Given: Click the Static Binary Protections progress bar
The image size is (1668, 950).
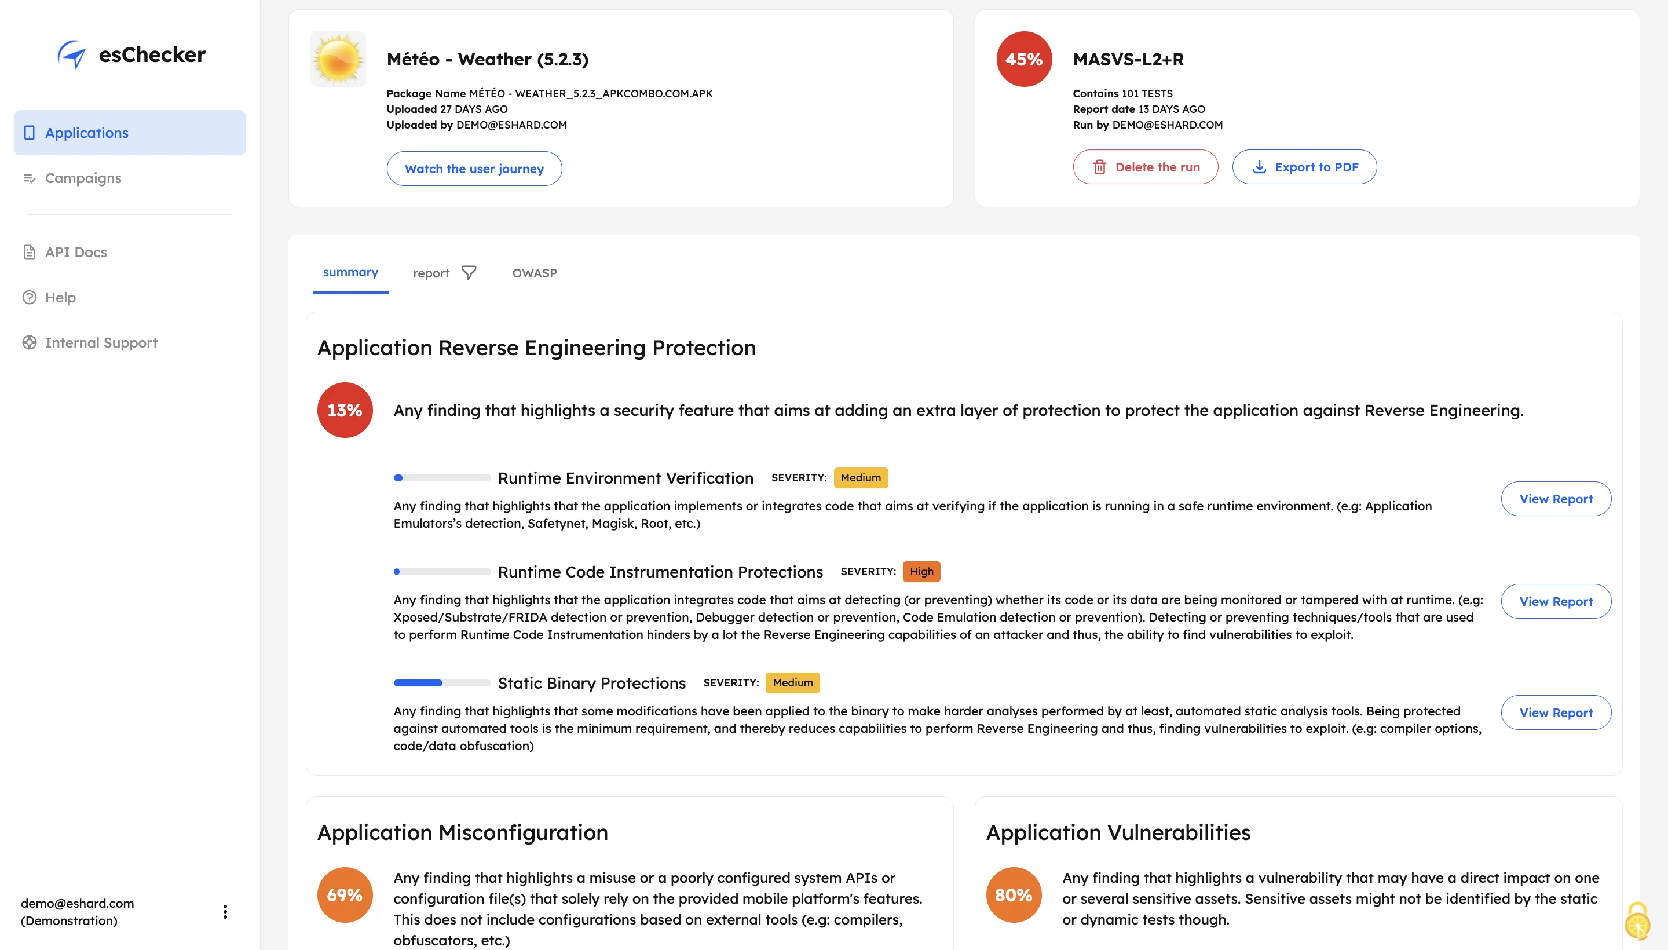Looking at the screenshot, I should click(442, 683).
